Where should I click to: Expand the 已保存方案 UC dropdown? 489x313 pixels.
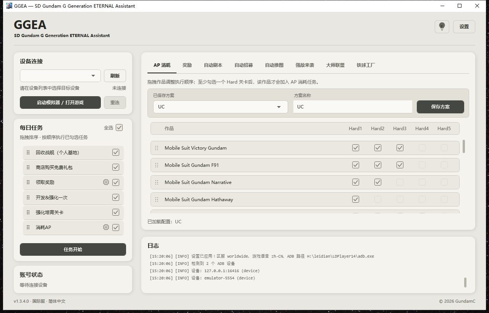coord(220,107)
